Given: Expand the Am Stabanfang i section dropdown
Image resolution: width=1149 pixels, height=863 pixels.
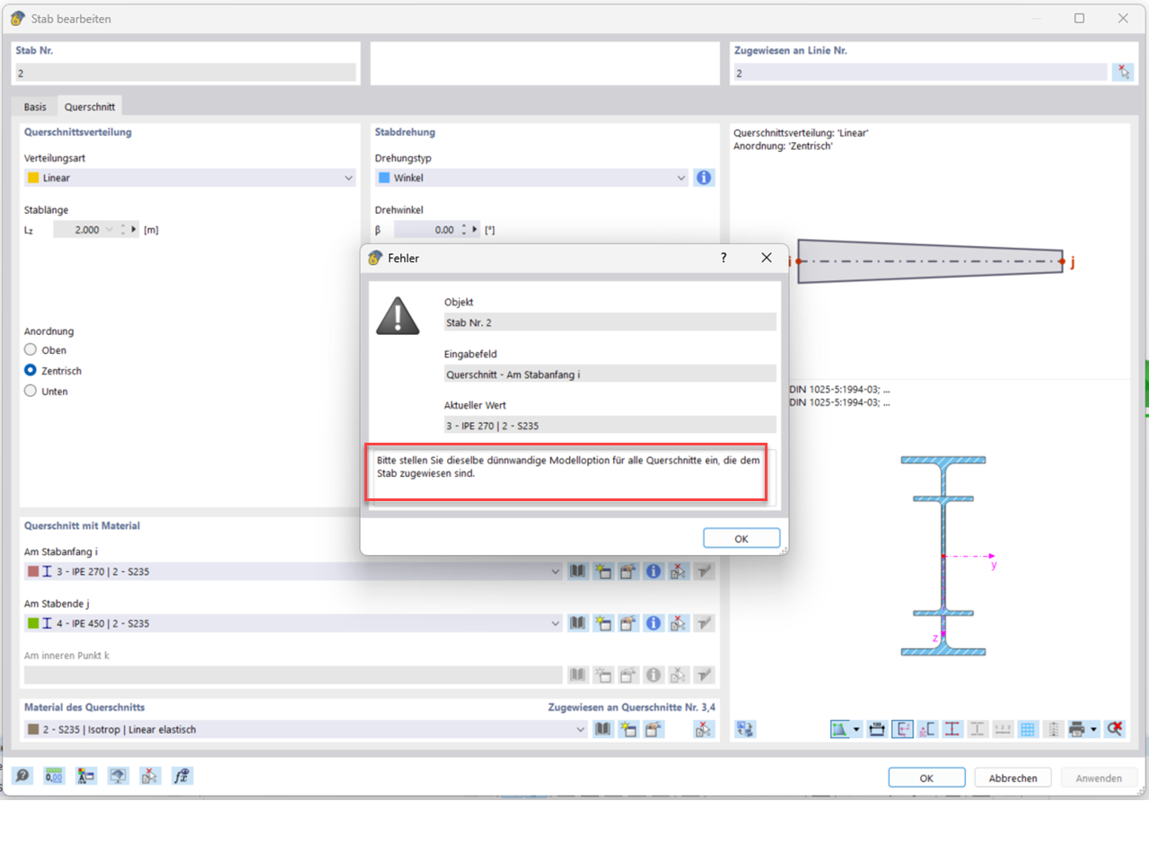Looking at the screenshot, I should [555, 571].
